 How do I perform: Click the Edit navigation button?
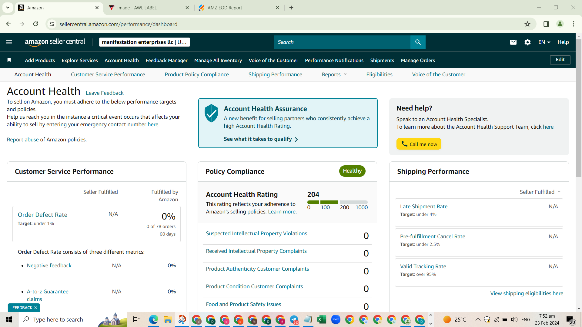coord(560,60)
